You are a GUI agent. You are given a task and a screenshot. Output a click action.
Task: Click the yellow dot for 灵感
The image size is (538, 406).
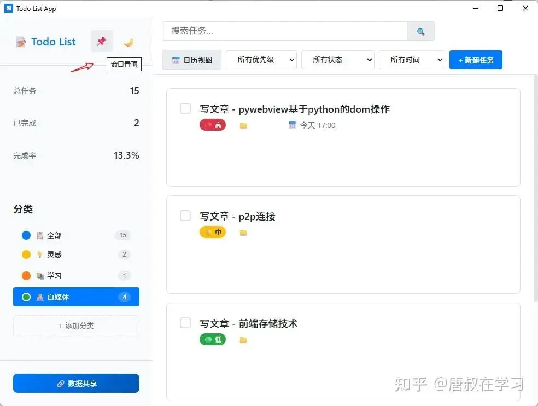26,254
